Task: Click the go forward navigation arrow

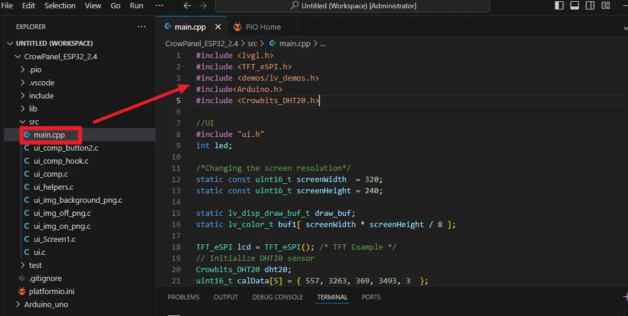Action: point(204,6)
